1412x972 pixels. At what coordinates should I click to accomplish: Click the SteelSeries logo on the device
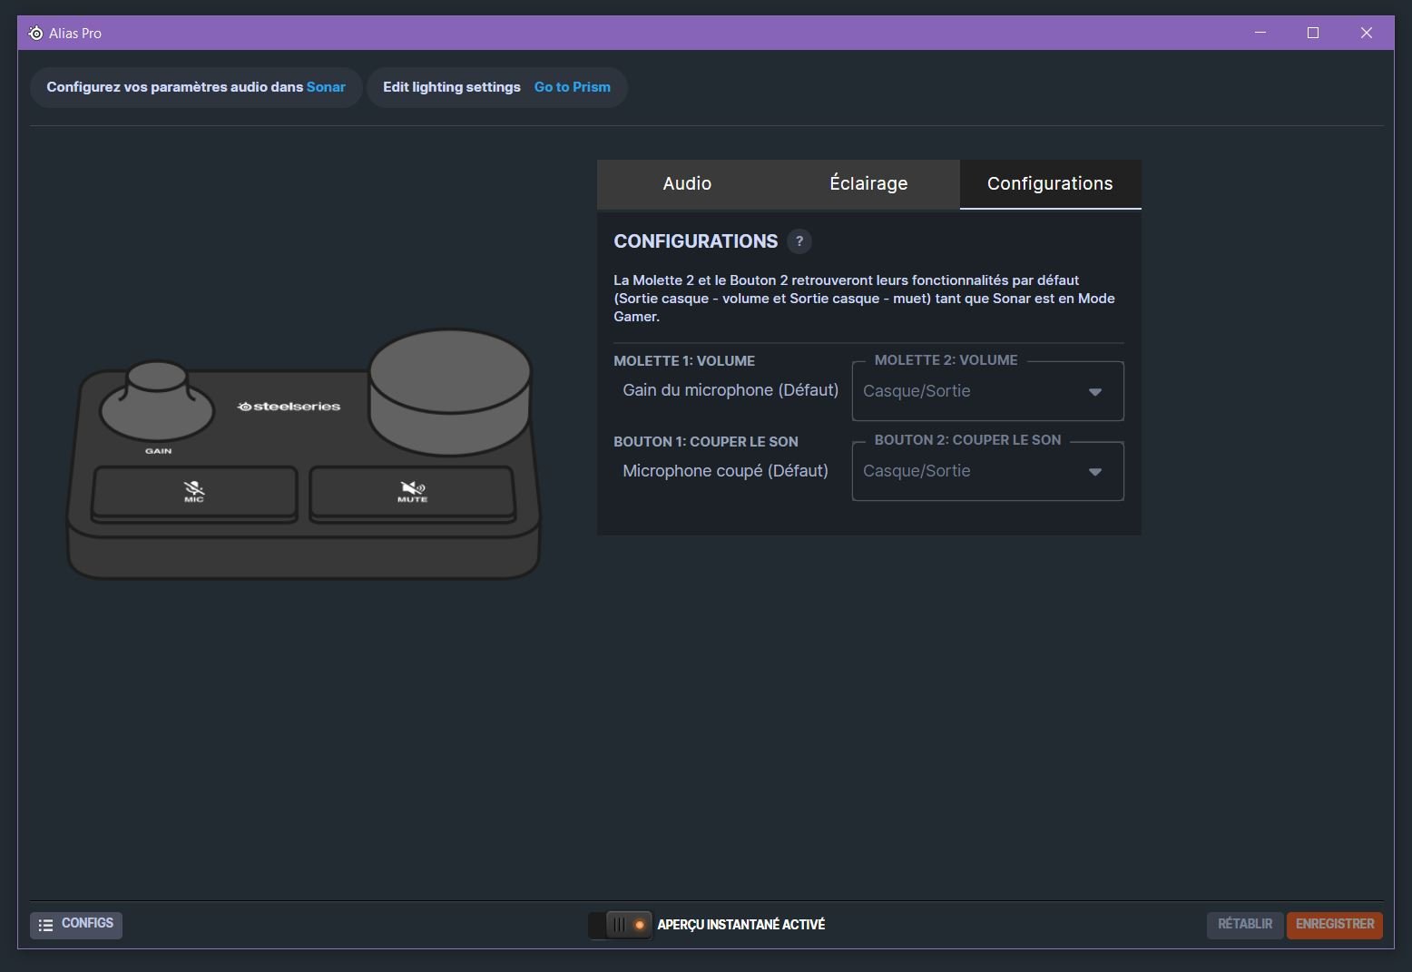[x=289, y=407]
